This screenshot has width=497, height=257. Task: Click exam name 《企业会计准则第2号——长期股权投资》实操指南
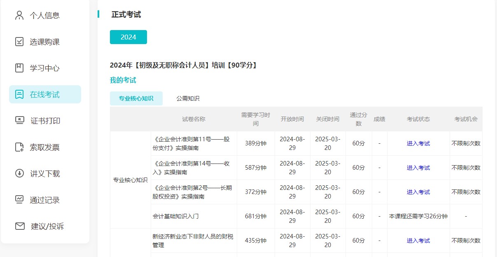click(192, 192)
